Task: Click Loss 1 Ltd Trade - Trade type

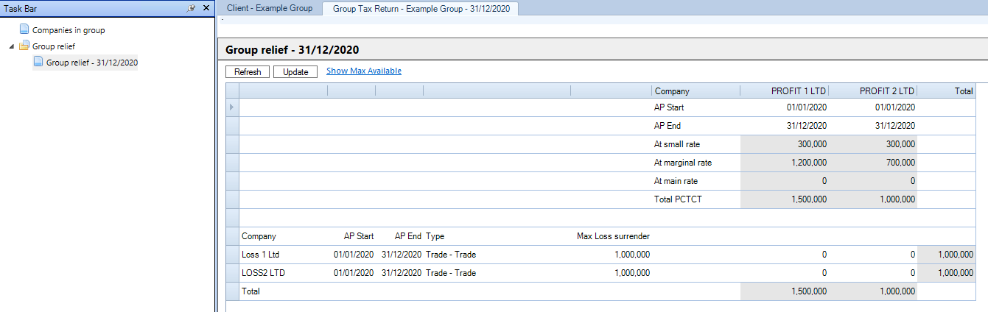Action: click(x=451, y=255)
